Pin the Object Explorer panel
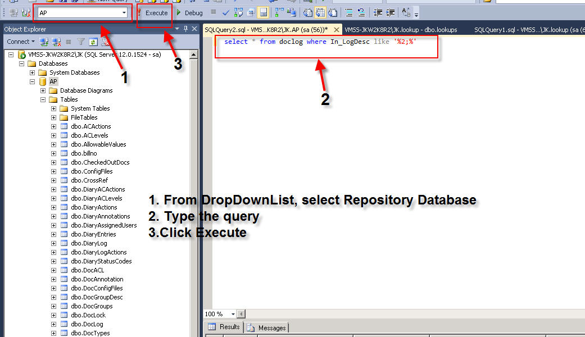Screen dimensions: 585x337 186,29
